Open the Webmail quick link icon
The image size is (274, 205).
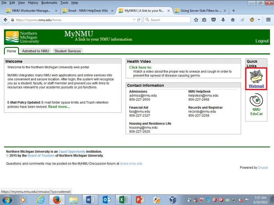[x=256, y=77]
